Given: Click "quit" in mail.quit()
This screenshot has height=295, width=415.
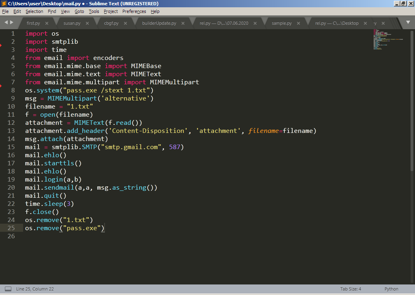Looking at the screenshot, I should click(51, 196).
